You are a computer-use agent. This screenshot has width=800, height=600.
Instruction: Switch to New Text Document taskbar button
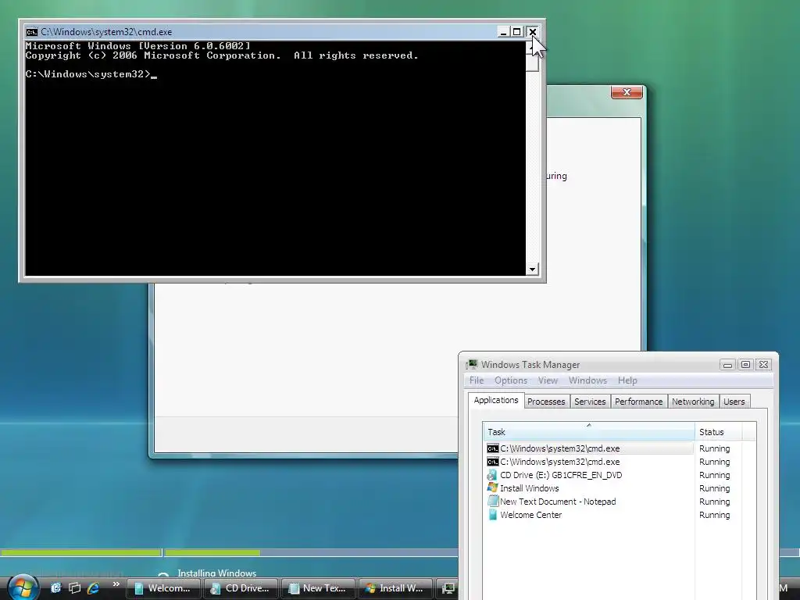(318, 588)
